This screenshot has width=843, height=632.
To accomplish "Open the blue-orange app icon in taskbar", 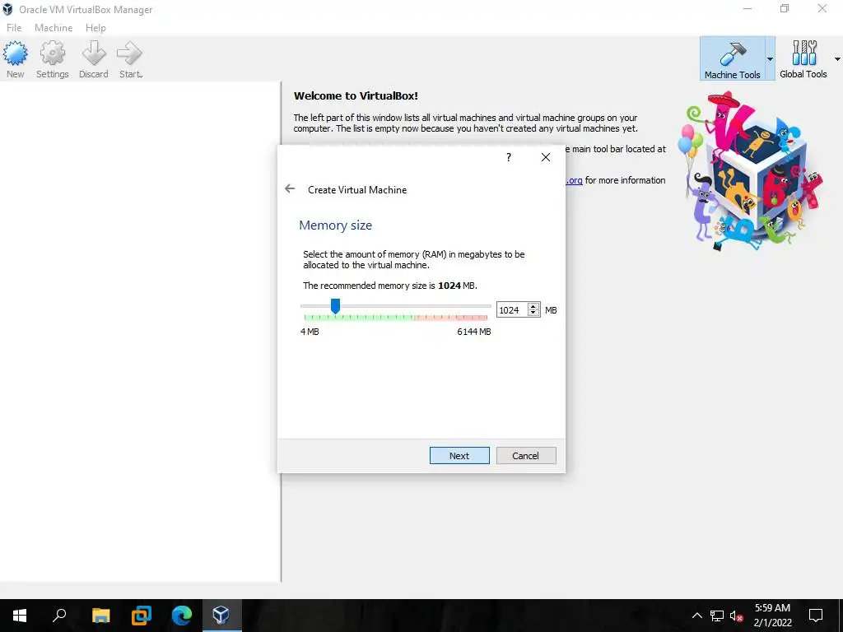I will [142, 616].
